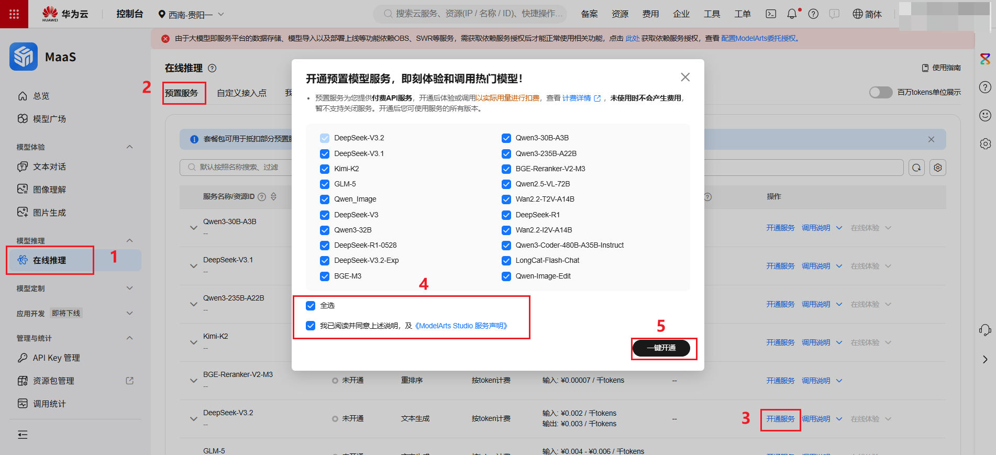Uncheck DeepSeek-R1 checkbox
Viewport: 996px width, 455px height.
[506, 215]
